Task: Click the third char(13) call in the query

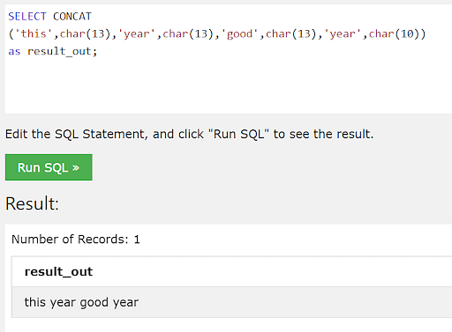Action: [x=290, y=34]
